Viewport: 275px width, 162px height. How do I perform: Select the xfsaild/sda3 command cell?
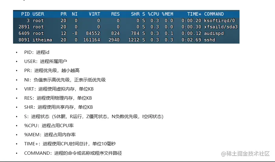point(221,27)
